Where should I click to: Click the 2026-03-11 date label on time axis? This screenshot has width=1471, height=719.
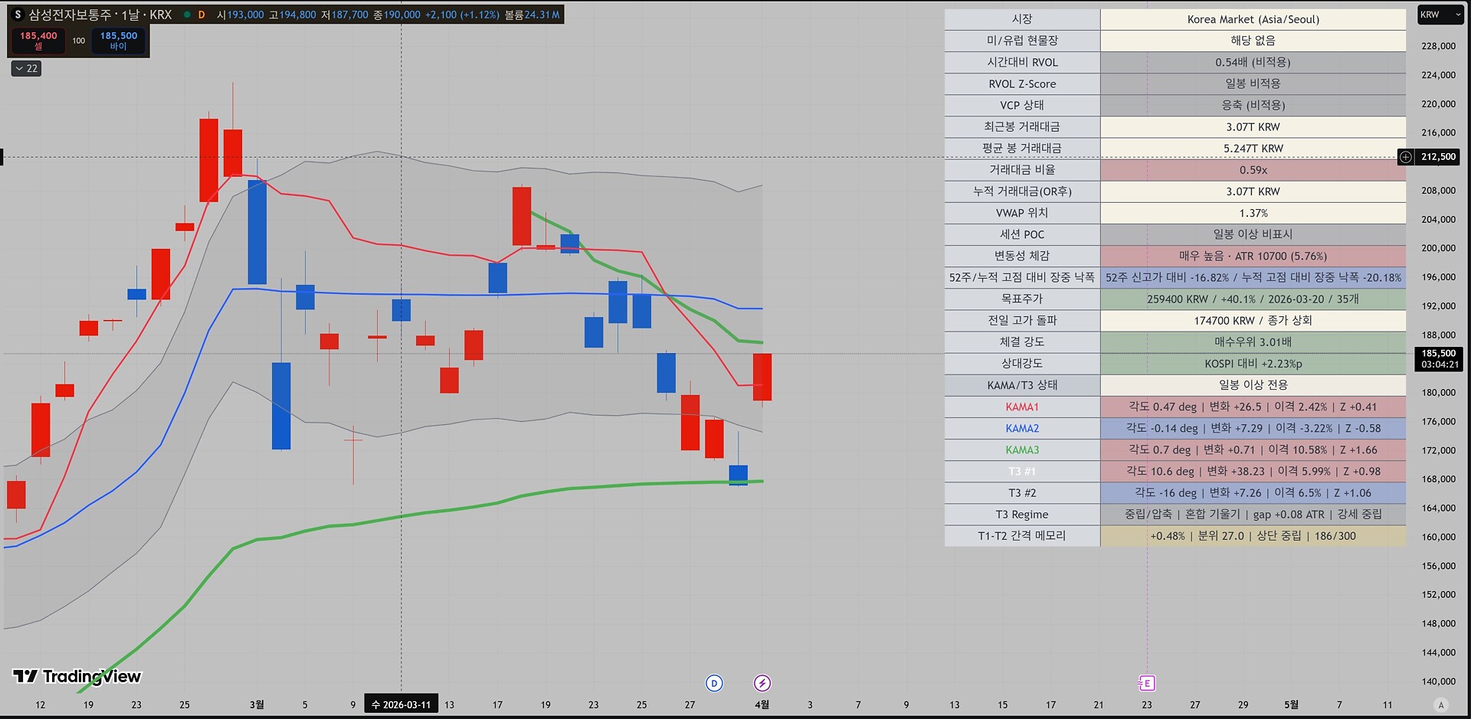pos(401,704)
